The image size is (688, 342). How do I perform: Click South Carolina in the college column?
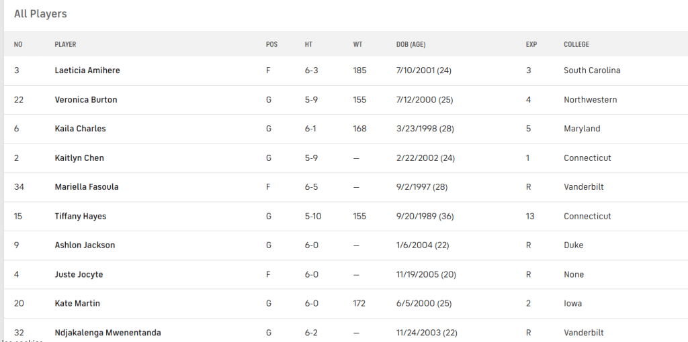(591, 70)
